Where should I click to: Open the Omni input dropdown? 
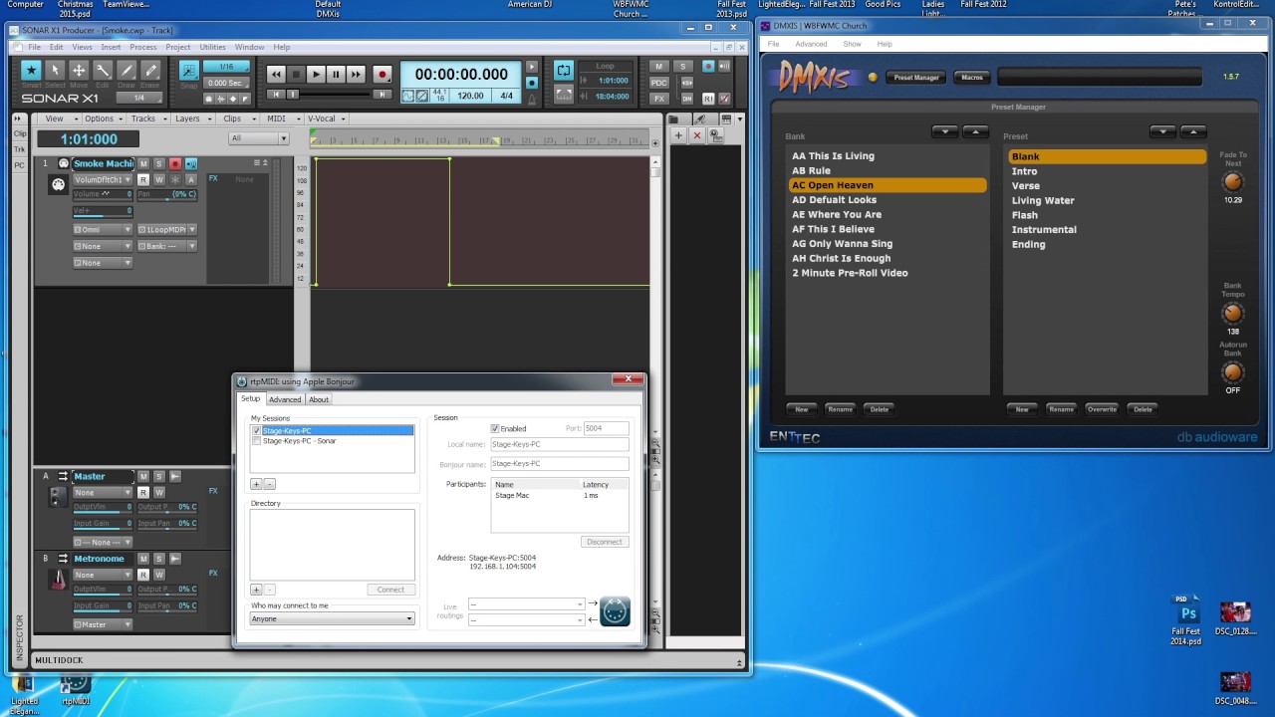pyautogui.click(x=103, y=230)
